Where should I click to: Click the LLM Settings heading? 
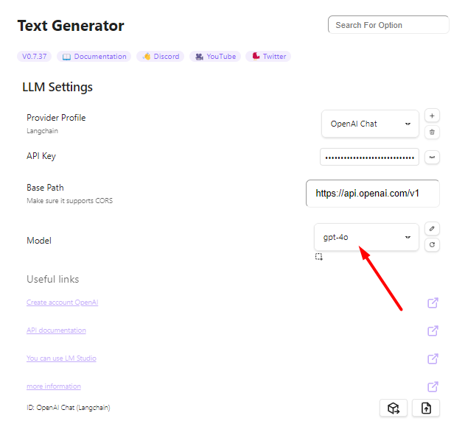coord(57,87)
